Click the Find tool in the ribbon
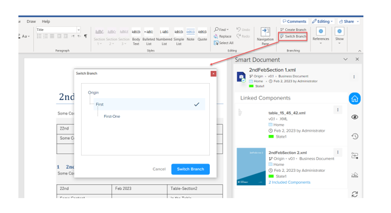 point(221,30)
